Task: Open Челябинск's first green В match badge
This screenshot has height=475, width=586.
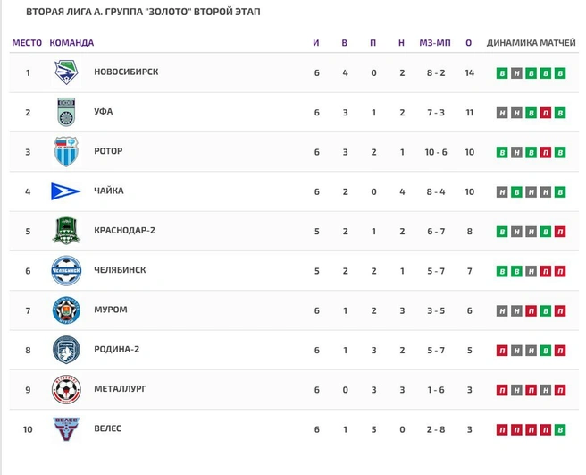Action: (x=502, y=271)
